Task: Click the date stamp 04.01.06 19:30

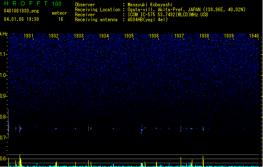Action: pyautogui.click(x=21, y=19)
